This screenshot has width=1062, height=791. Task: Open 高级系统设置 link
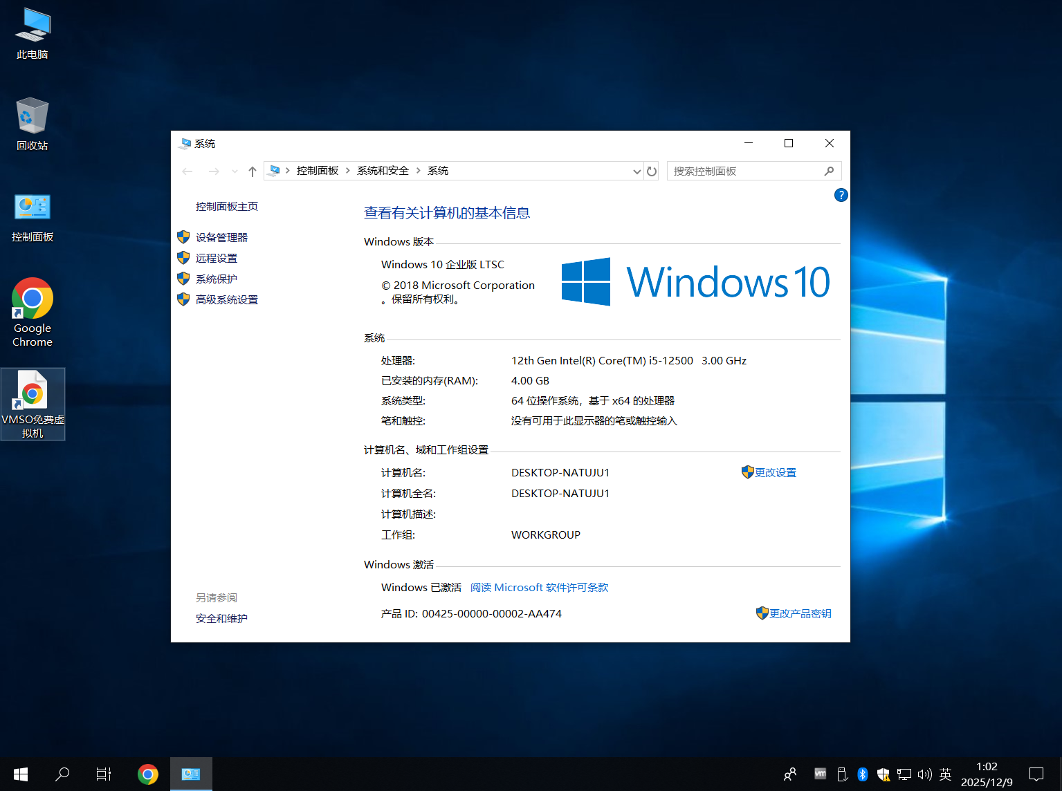click(226, 299)
